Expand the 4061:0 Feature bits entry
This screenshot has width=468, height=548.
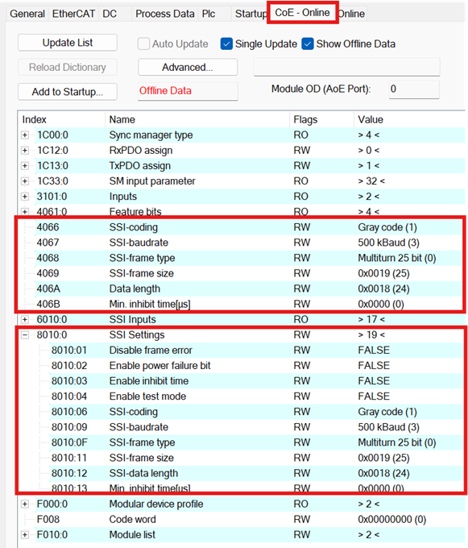tap(25, 212)
